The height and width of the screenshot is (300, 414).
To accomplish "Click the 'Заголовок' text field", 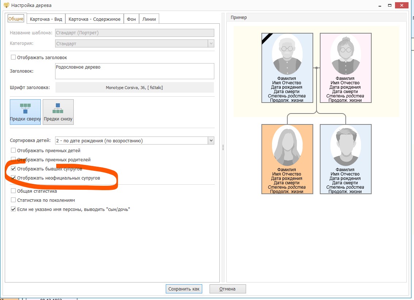I will point(134,71).
